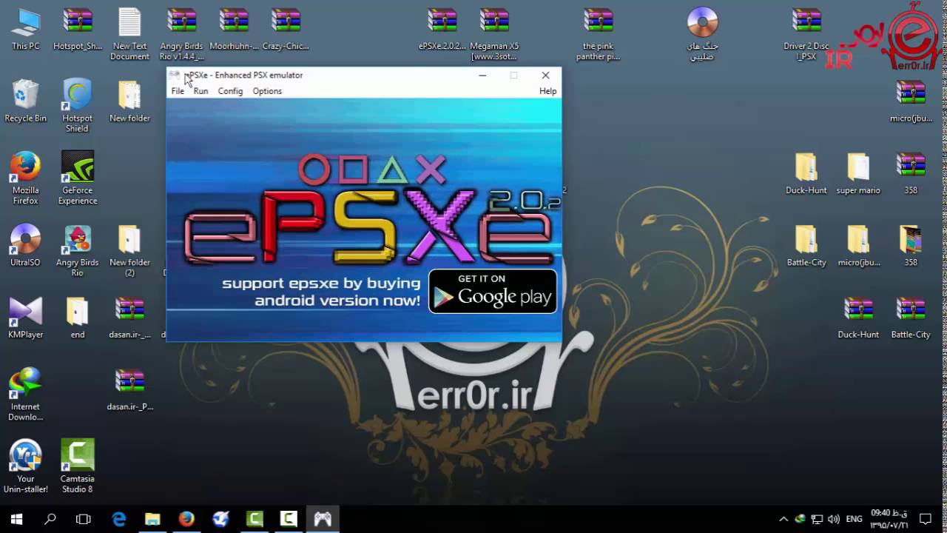The image size is (947, 533).
Task: Click the Get it on Google Play banner button
Action: point(493,291)
